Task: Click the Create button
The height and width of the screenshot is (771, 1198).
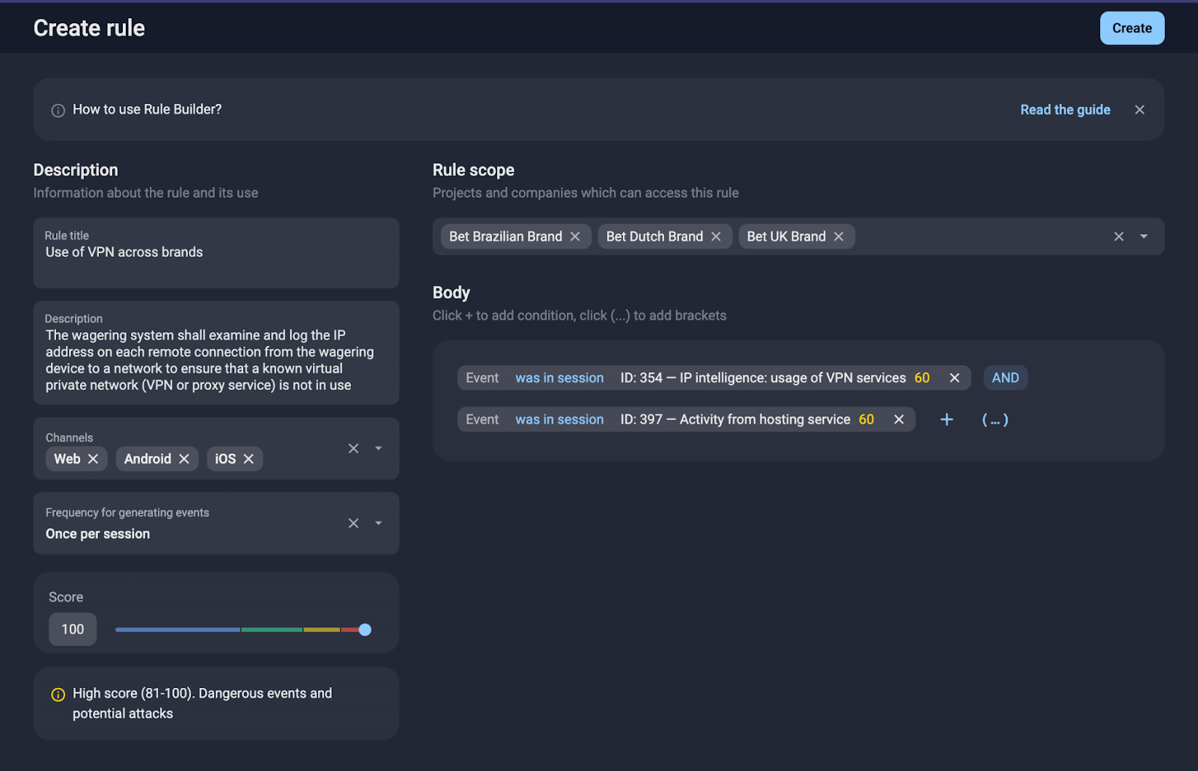Action: (x=1131, y=28)
